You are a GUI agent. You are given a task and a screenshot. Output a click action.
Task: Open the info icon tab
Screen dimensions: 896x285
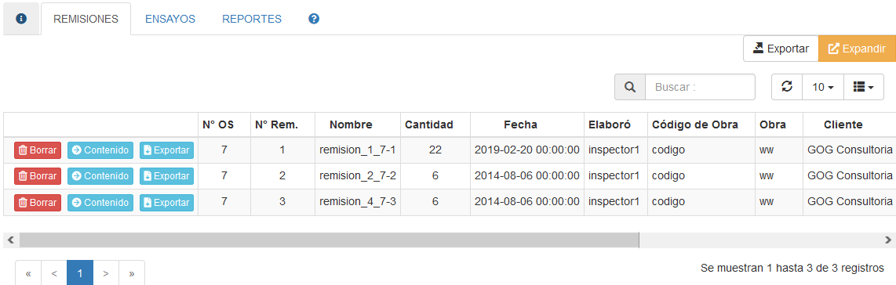[21, 19]
